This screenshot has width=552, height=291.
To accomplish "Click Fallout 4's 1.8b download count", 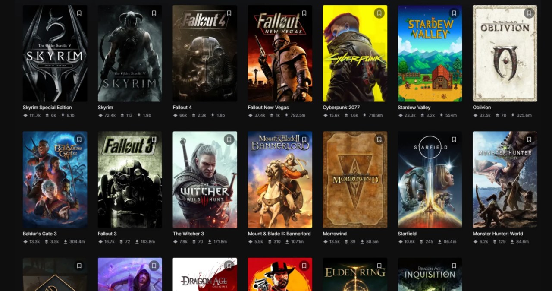I will click(x=218, y=116).
